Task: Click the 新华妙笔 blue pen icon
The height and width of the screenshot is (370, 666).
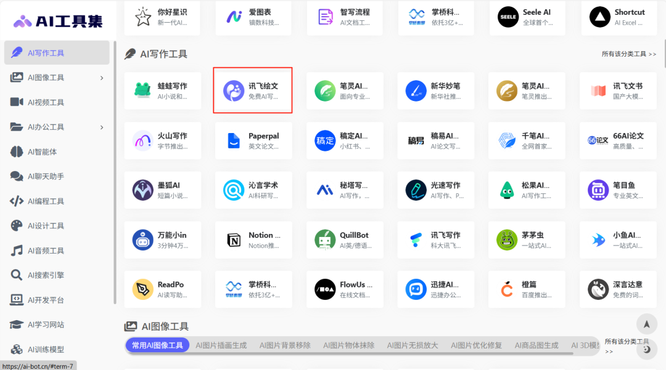Action: 416,90
